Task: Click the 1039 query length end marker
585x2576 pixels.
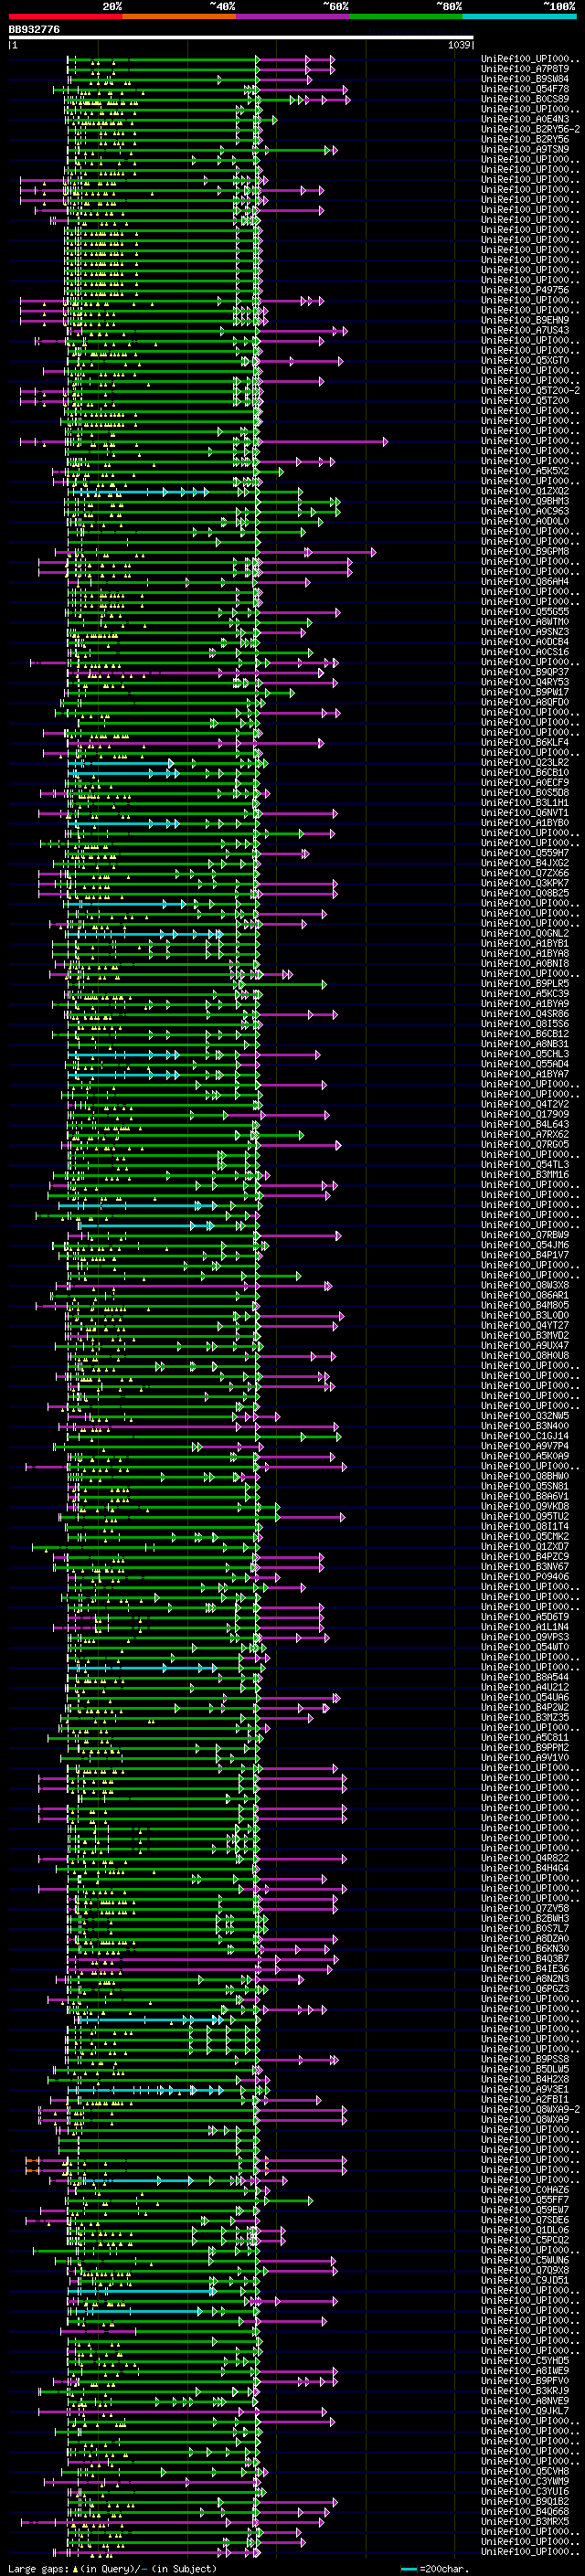Action: click(459, 45)
